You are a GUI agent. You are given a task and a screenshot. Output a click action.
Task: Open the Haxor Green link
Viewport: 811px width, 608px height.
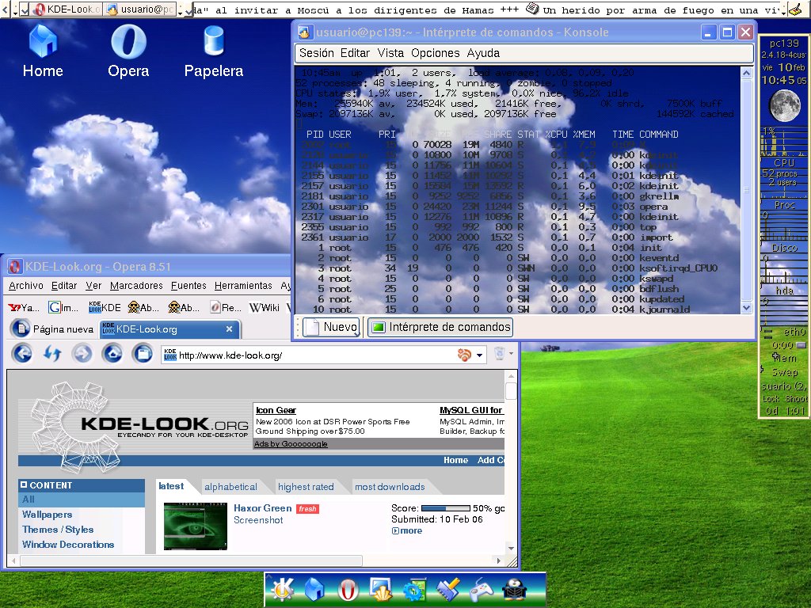point(263,508)
